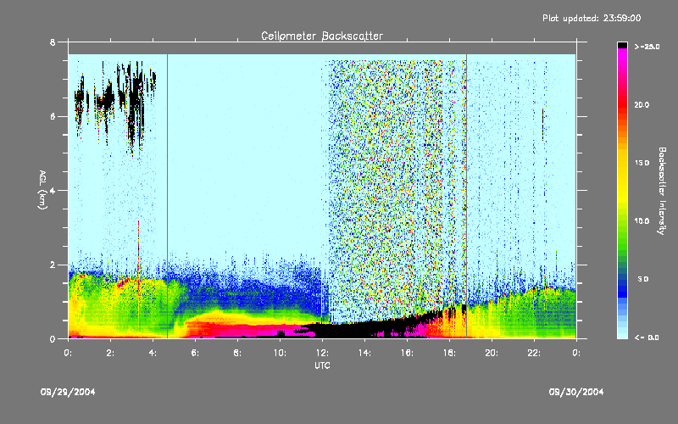This screenshot has width=678, height=424.
Task: Click the y-axis tick label 2
Action: [53, 265]
